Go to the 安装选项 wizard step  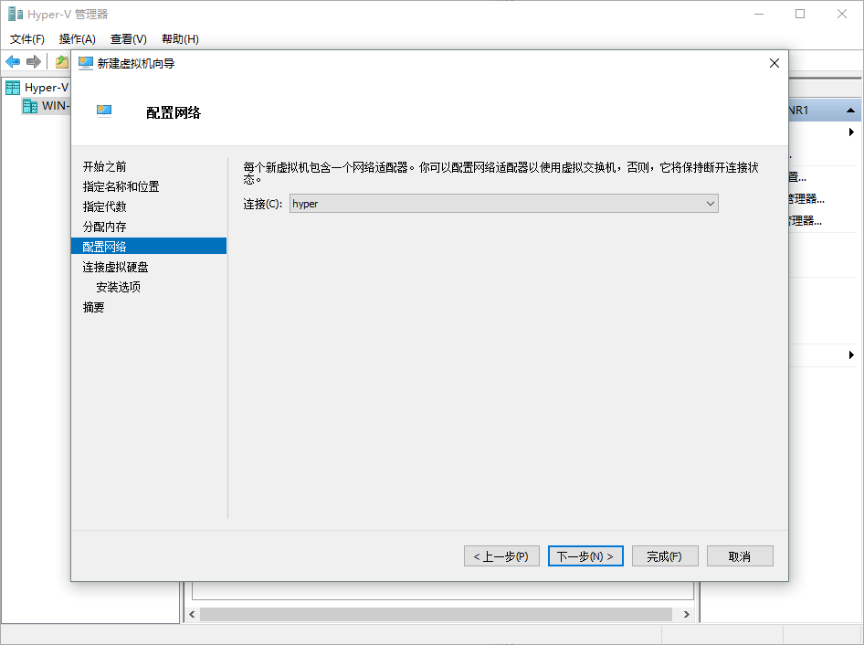tap(119, 287)
